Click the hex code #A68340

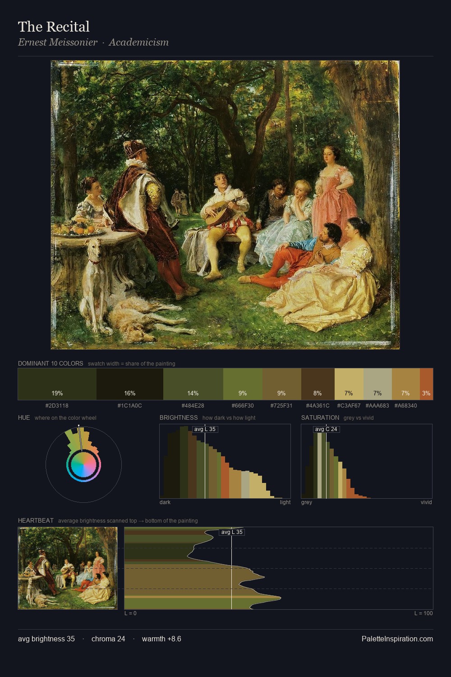tap(405, 406)
